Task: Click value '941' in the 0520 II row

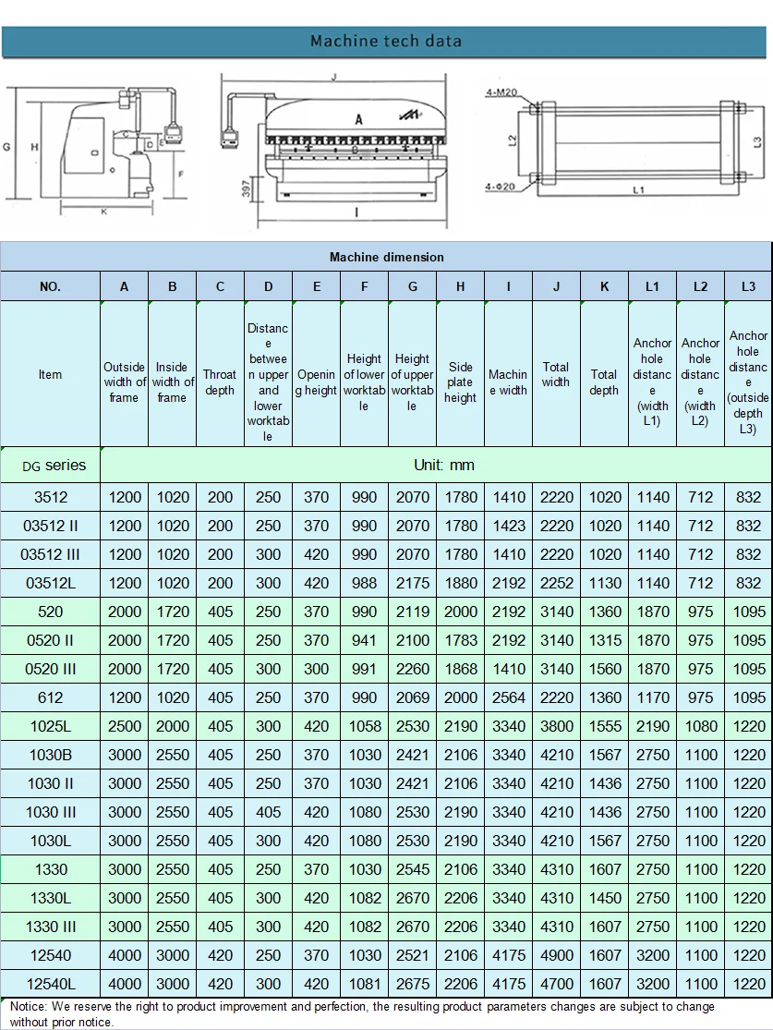Action: pos(365,640)
